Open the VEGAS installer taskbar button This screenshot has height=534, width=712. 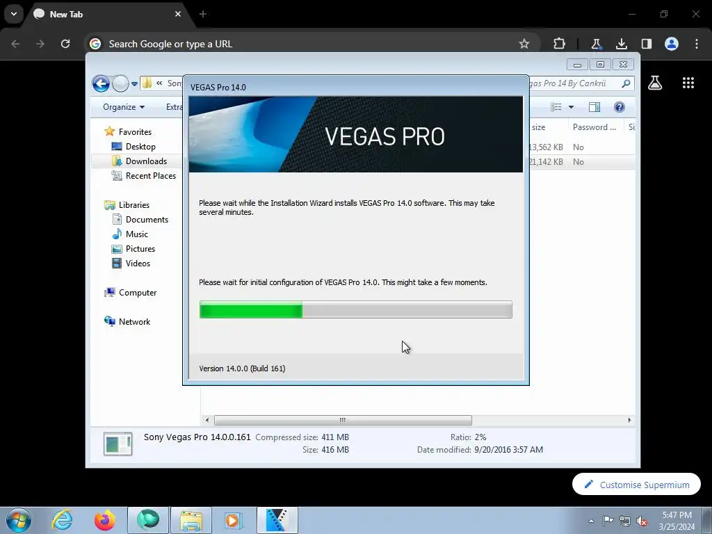coord(277,520)
